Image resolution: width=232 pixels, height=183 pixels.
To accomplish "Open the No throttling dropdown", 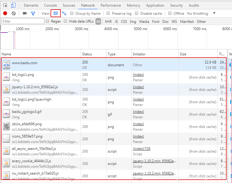I will (201, 14).
